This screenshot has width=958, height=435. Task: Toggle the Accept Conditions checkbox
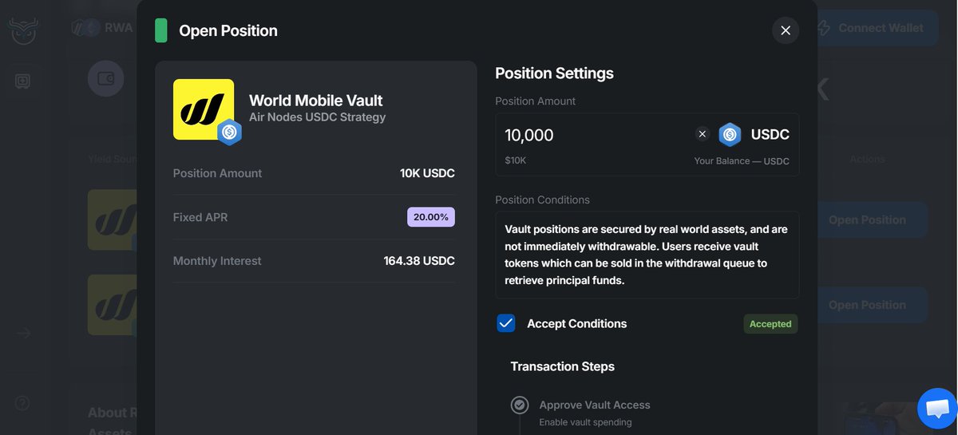click(x=506, y=323)
